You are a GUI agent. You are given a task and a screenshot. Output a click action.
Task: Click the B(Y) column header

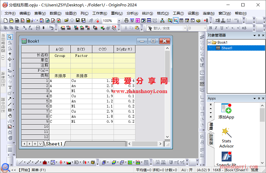(81, 49)
